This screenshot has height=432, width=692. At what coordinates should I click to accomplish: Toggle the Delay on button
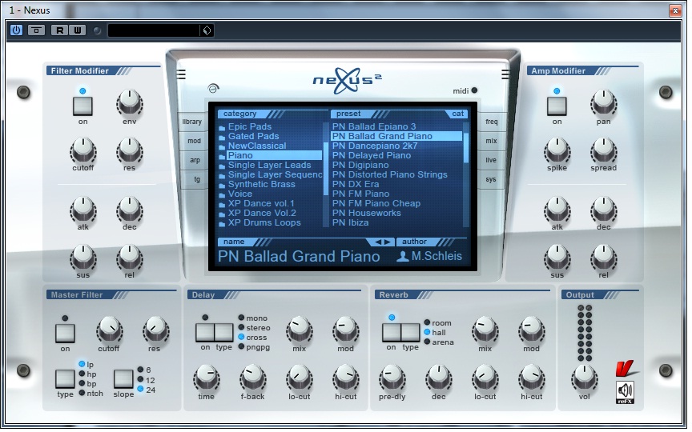click(x=205, y=332)
